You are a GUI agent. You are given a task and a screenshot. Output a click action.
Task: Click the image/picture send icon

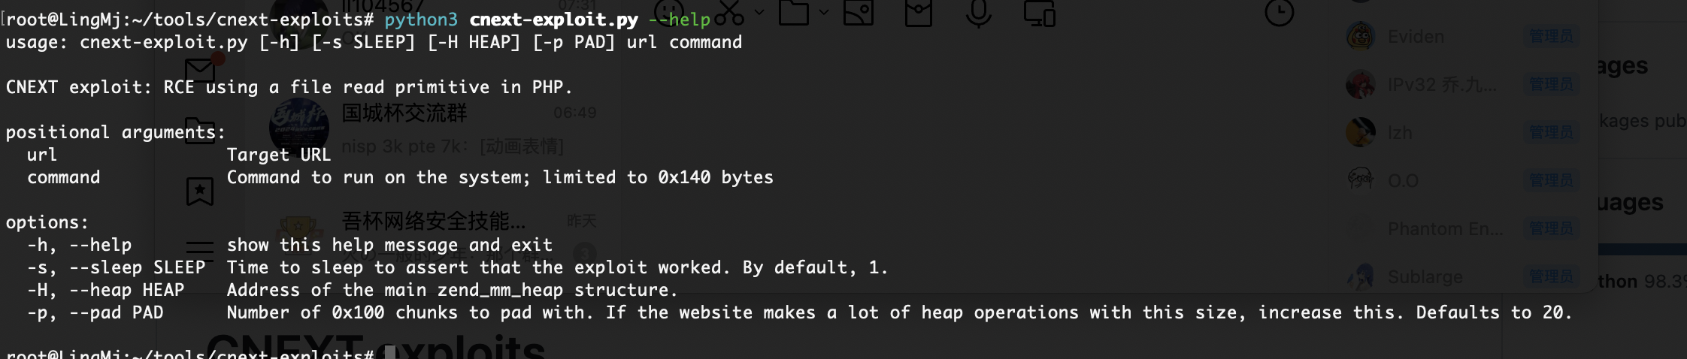coord(858,11)
